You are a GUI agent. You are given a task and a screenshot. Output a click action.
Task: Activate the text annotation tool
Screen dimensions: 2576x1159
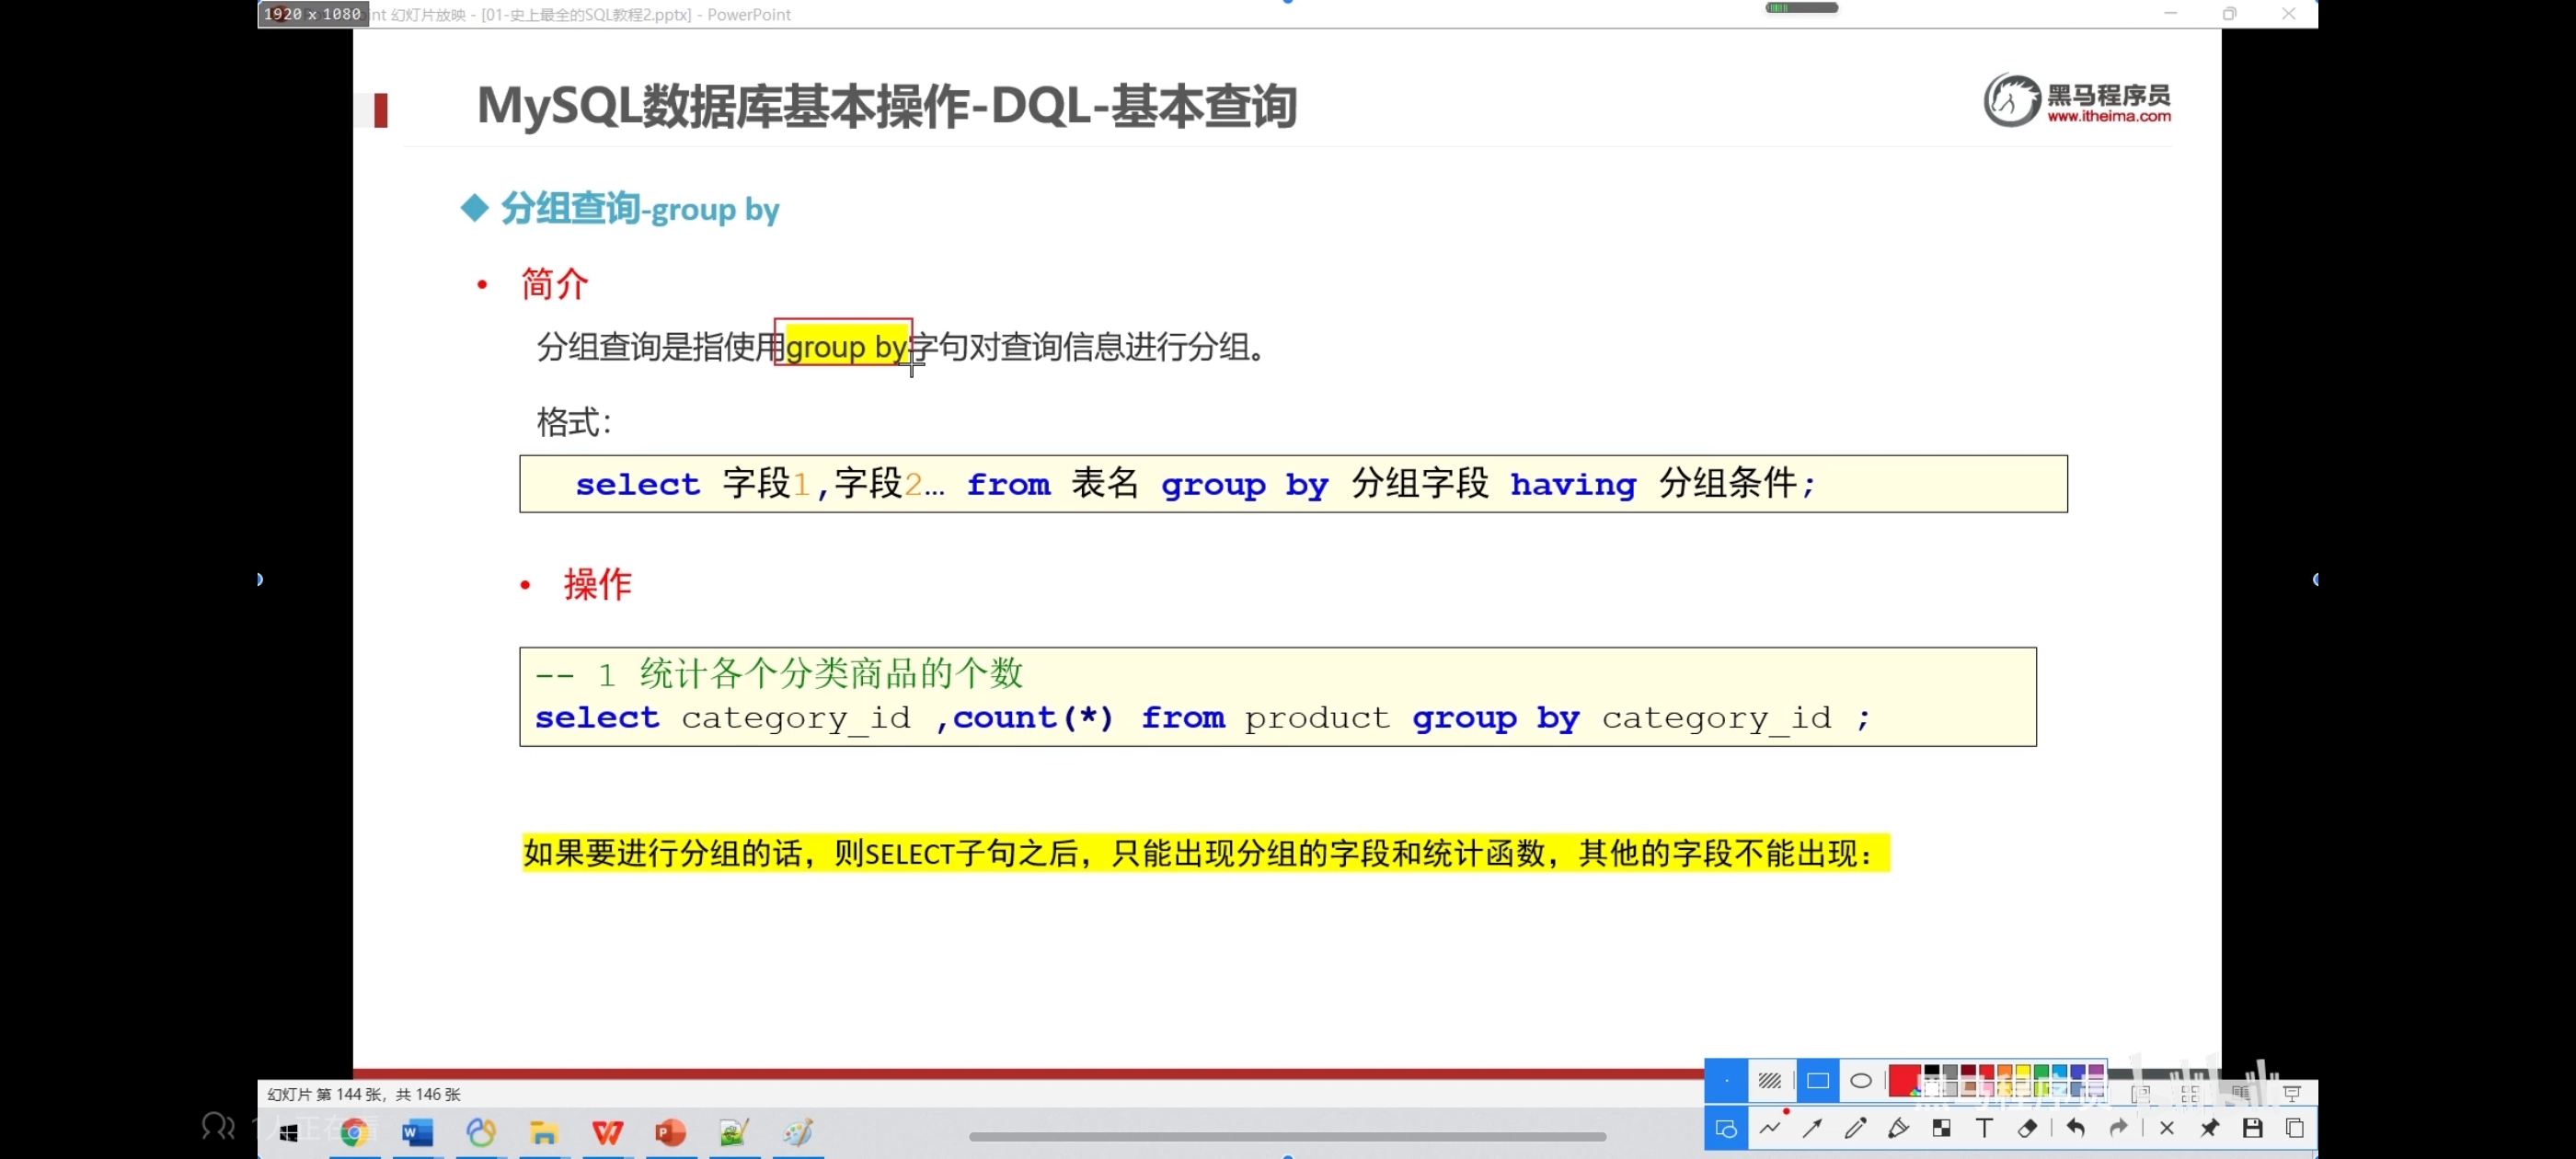click(1984, 1128)
